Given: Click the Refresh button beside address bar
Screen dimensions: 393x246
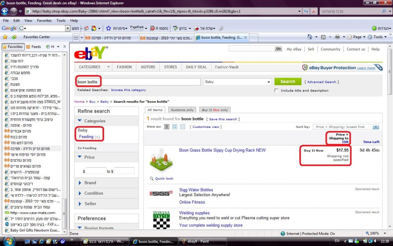Looking at the screenshot, I should click(306, 11).
